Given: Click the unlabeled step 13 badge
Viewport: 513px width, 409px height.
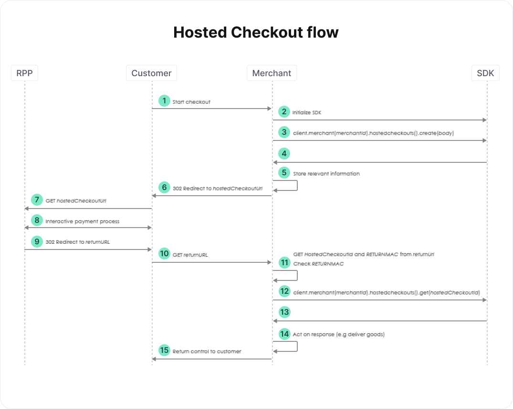Looking at the screenshot, I should [x=284, y=312].
